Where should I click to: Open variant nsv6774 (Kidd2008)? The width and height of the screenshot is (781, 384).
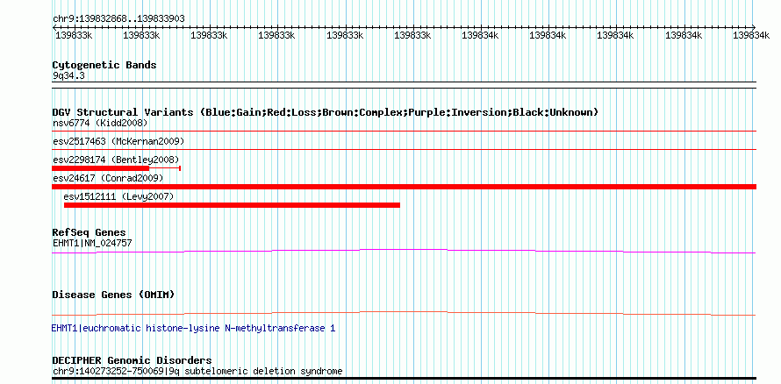tap(100, 123)
